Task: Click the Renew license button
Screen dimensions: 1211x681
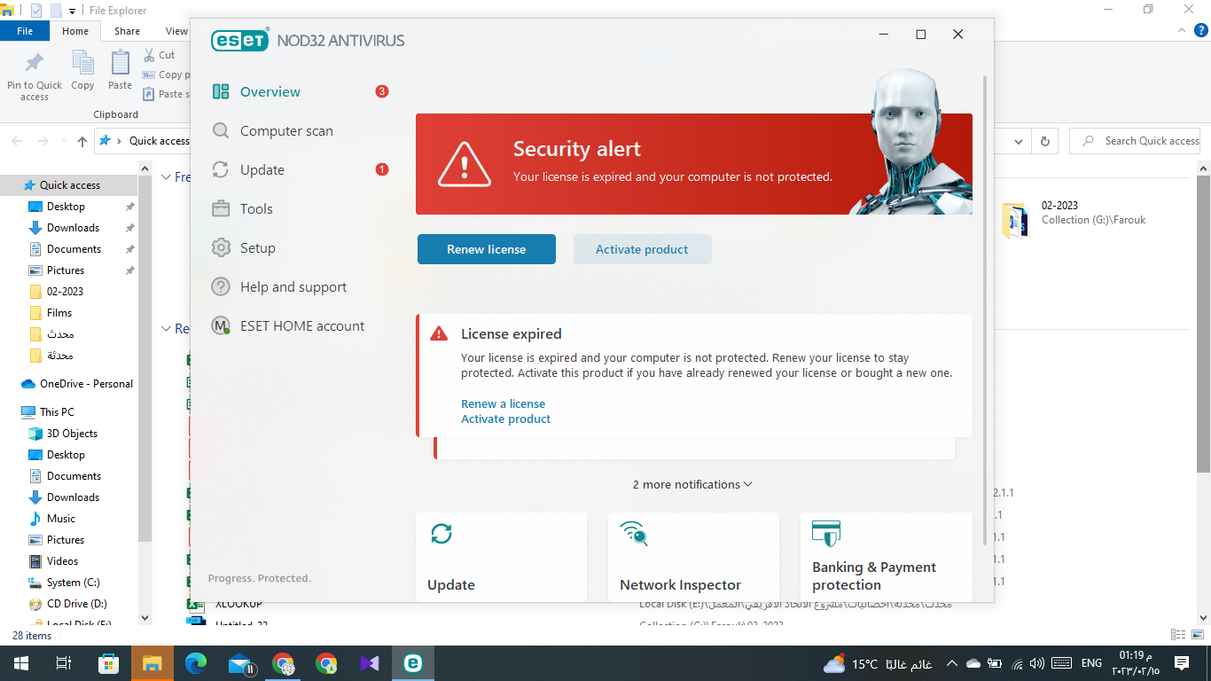Action: (487, 249)
